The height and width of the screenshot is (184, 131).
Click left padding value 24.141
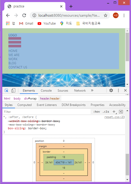click(49, 163)
